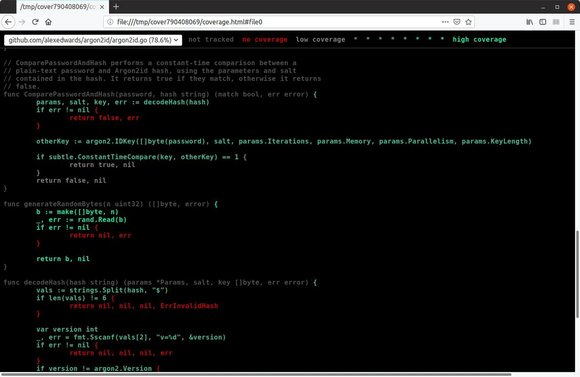The height and width of the screenshot is (377, 580).
Task: Click the 'otherKey := argon2.IDKey' line
Action: coord(284,141)
